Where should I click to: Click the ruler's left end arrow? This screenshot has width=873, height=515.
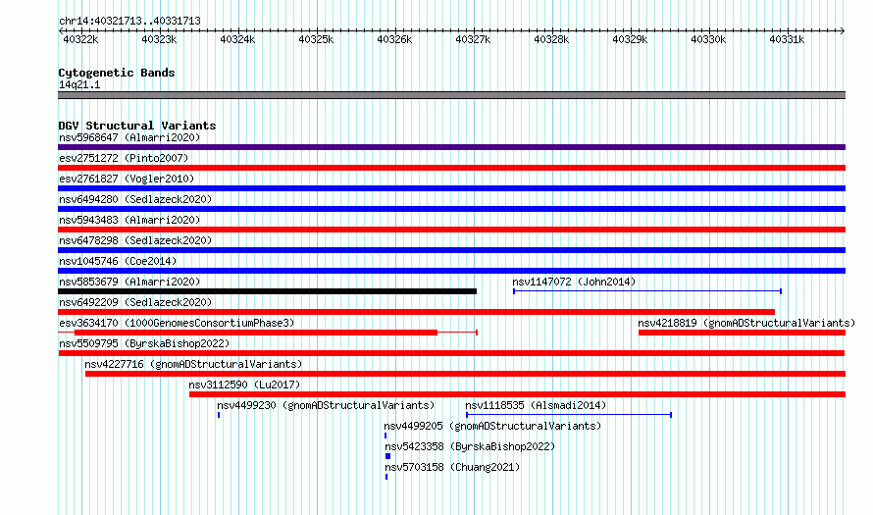61,31
